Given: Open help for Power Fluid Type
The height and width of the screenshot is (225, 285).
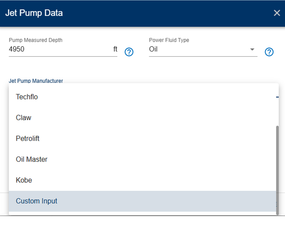Looking at the screenshot, I should click(x=269, y=52).
